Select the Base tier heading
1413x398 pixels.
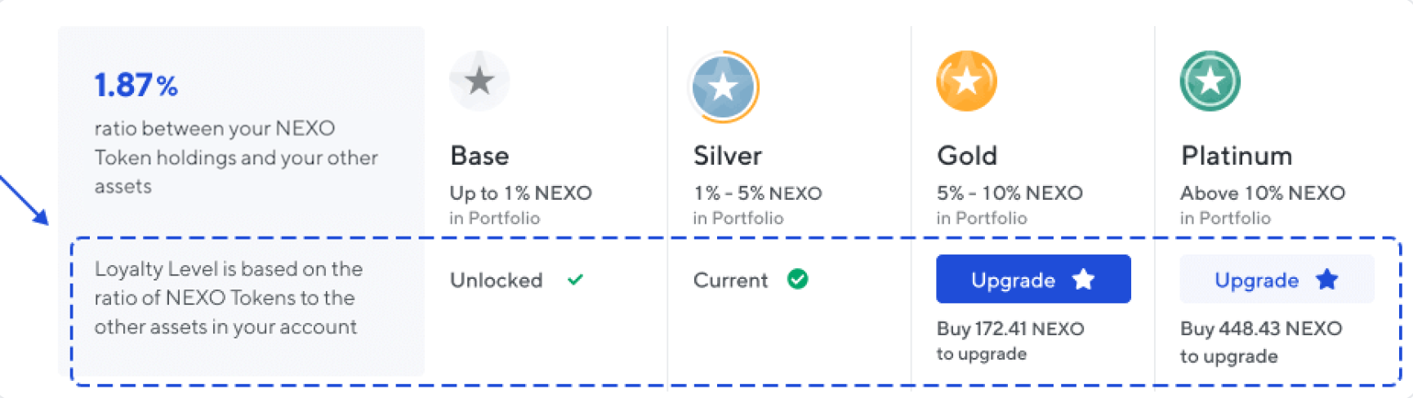(x=479, y=156)
